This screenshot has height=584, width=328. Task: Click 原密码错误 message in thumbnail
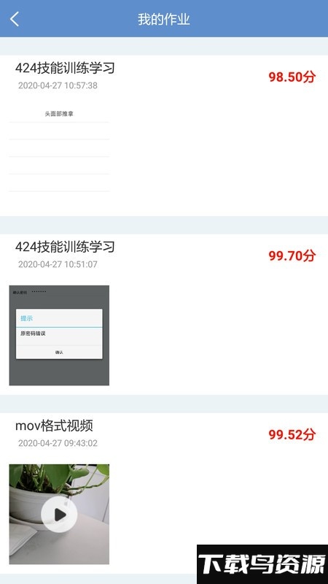33,334
